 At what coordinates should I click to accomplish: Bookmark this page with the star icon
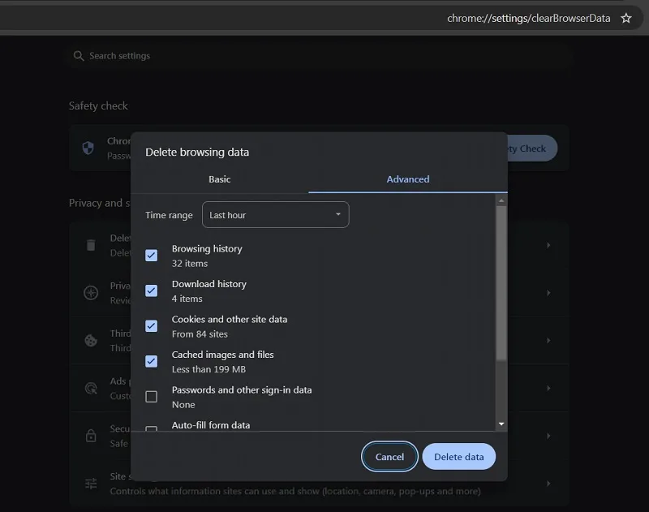click(625, 18)
